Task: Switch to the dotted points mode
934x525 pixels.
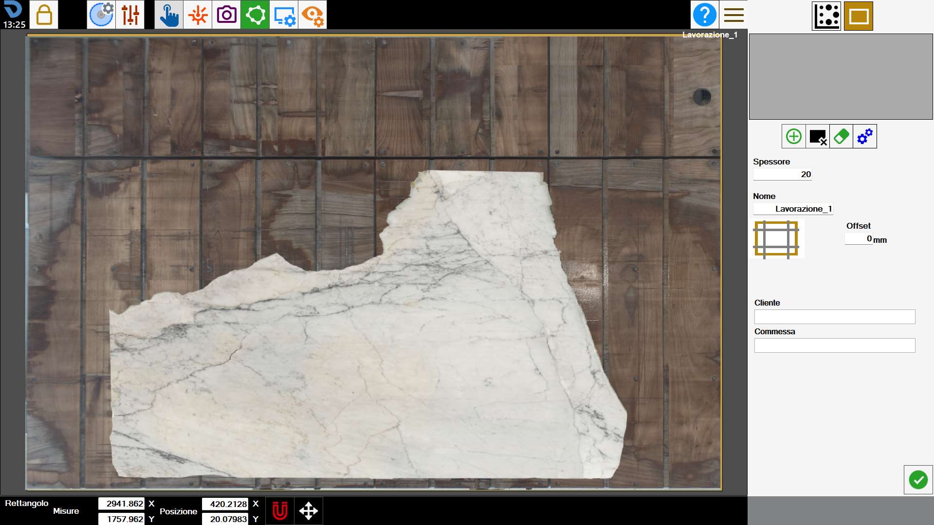Action: (826, 16)
